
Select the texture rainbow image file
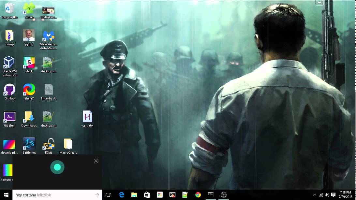pos(8,170)
